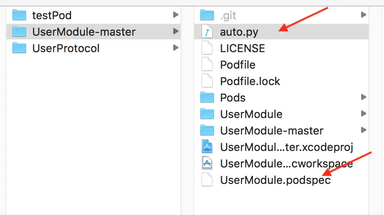Screen dimensions: 384x215
Task: Expand the UserProtocol folder arrow
Action: [176, 48]
